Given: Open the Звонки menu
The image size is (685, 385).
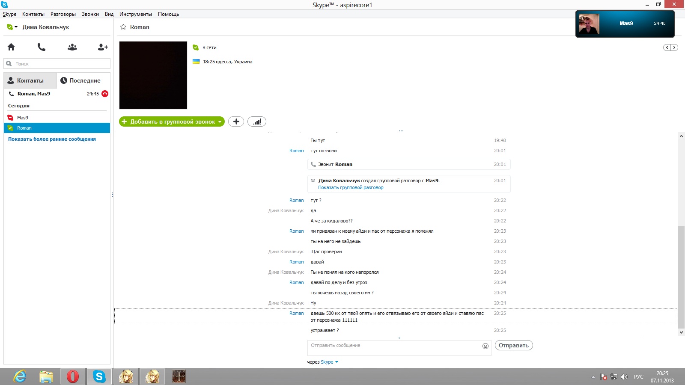Looking at the screenshot, I should tap(90, 14).
